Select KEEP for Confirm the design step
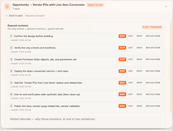Image resolution: width=173 pixels, height=131 pixels. tap(122, 36)
